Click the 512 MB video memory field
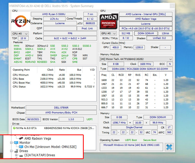Viewport: 195px width, 163px height. [x=126, y=33]
